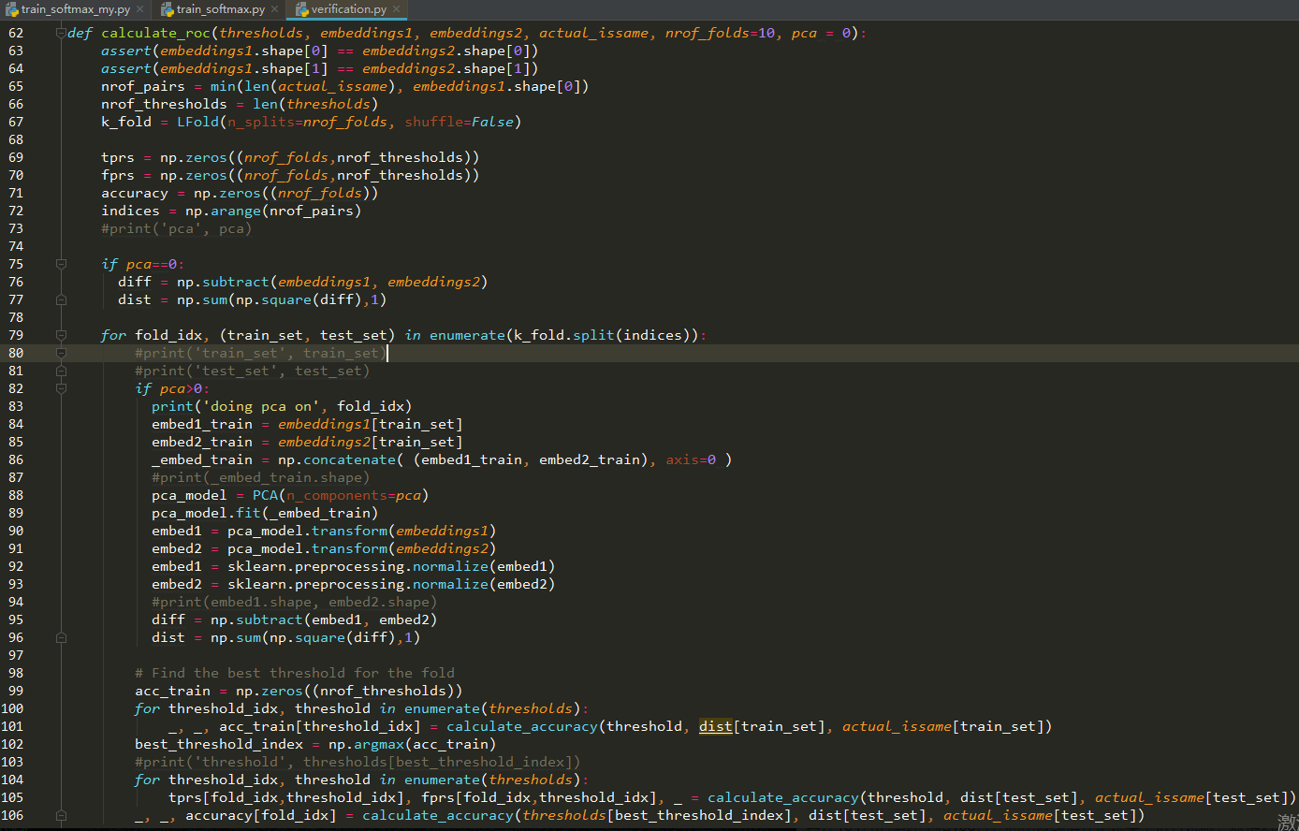
Task: Click 'nrof_pairs' variable on line 65
Action: (x=143, y=86)
